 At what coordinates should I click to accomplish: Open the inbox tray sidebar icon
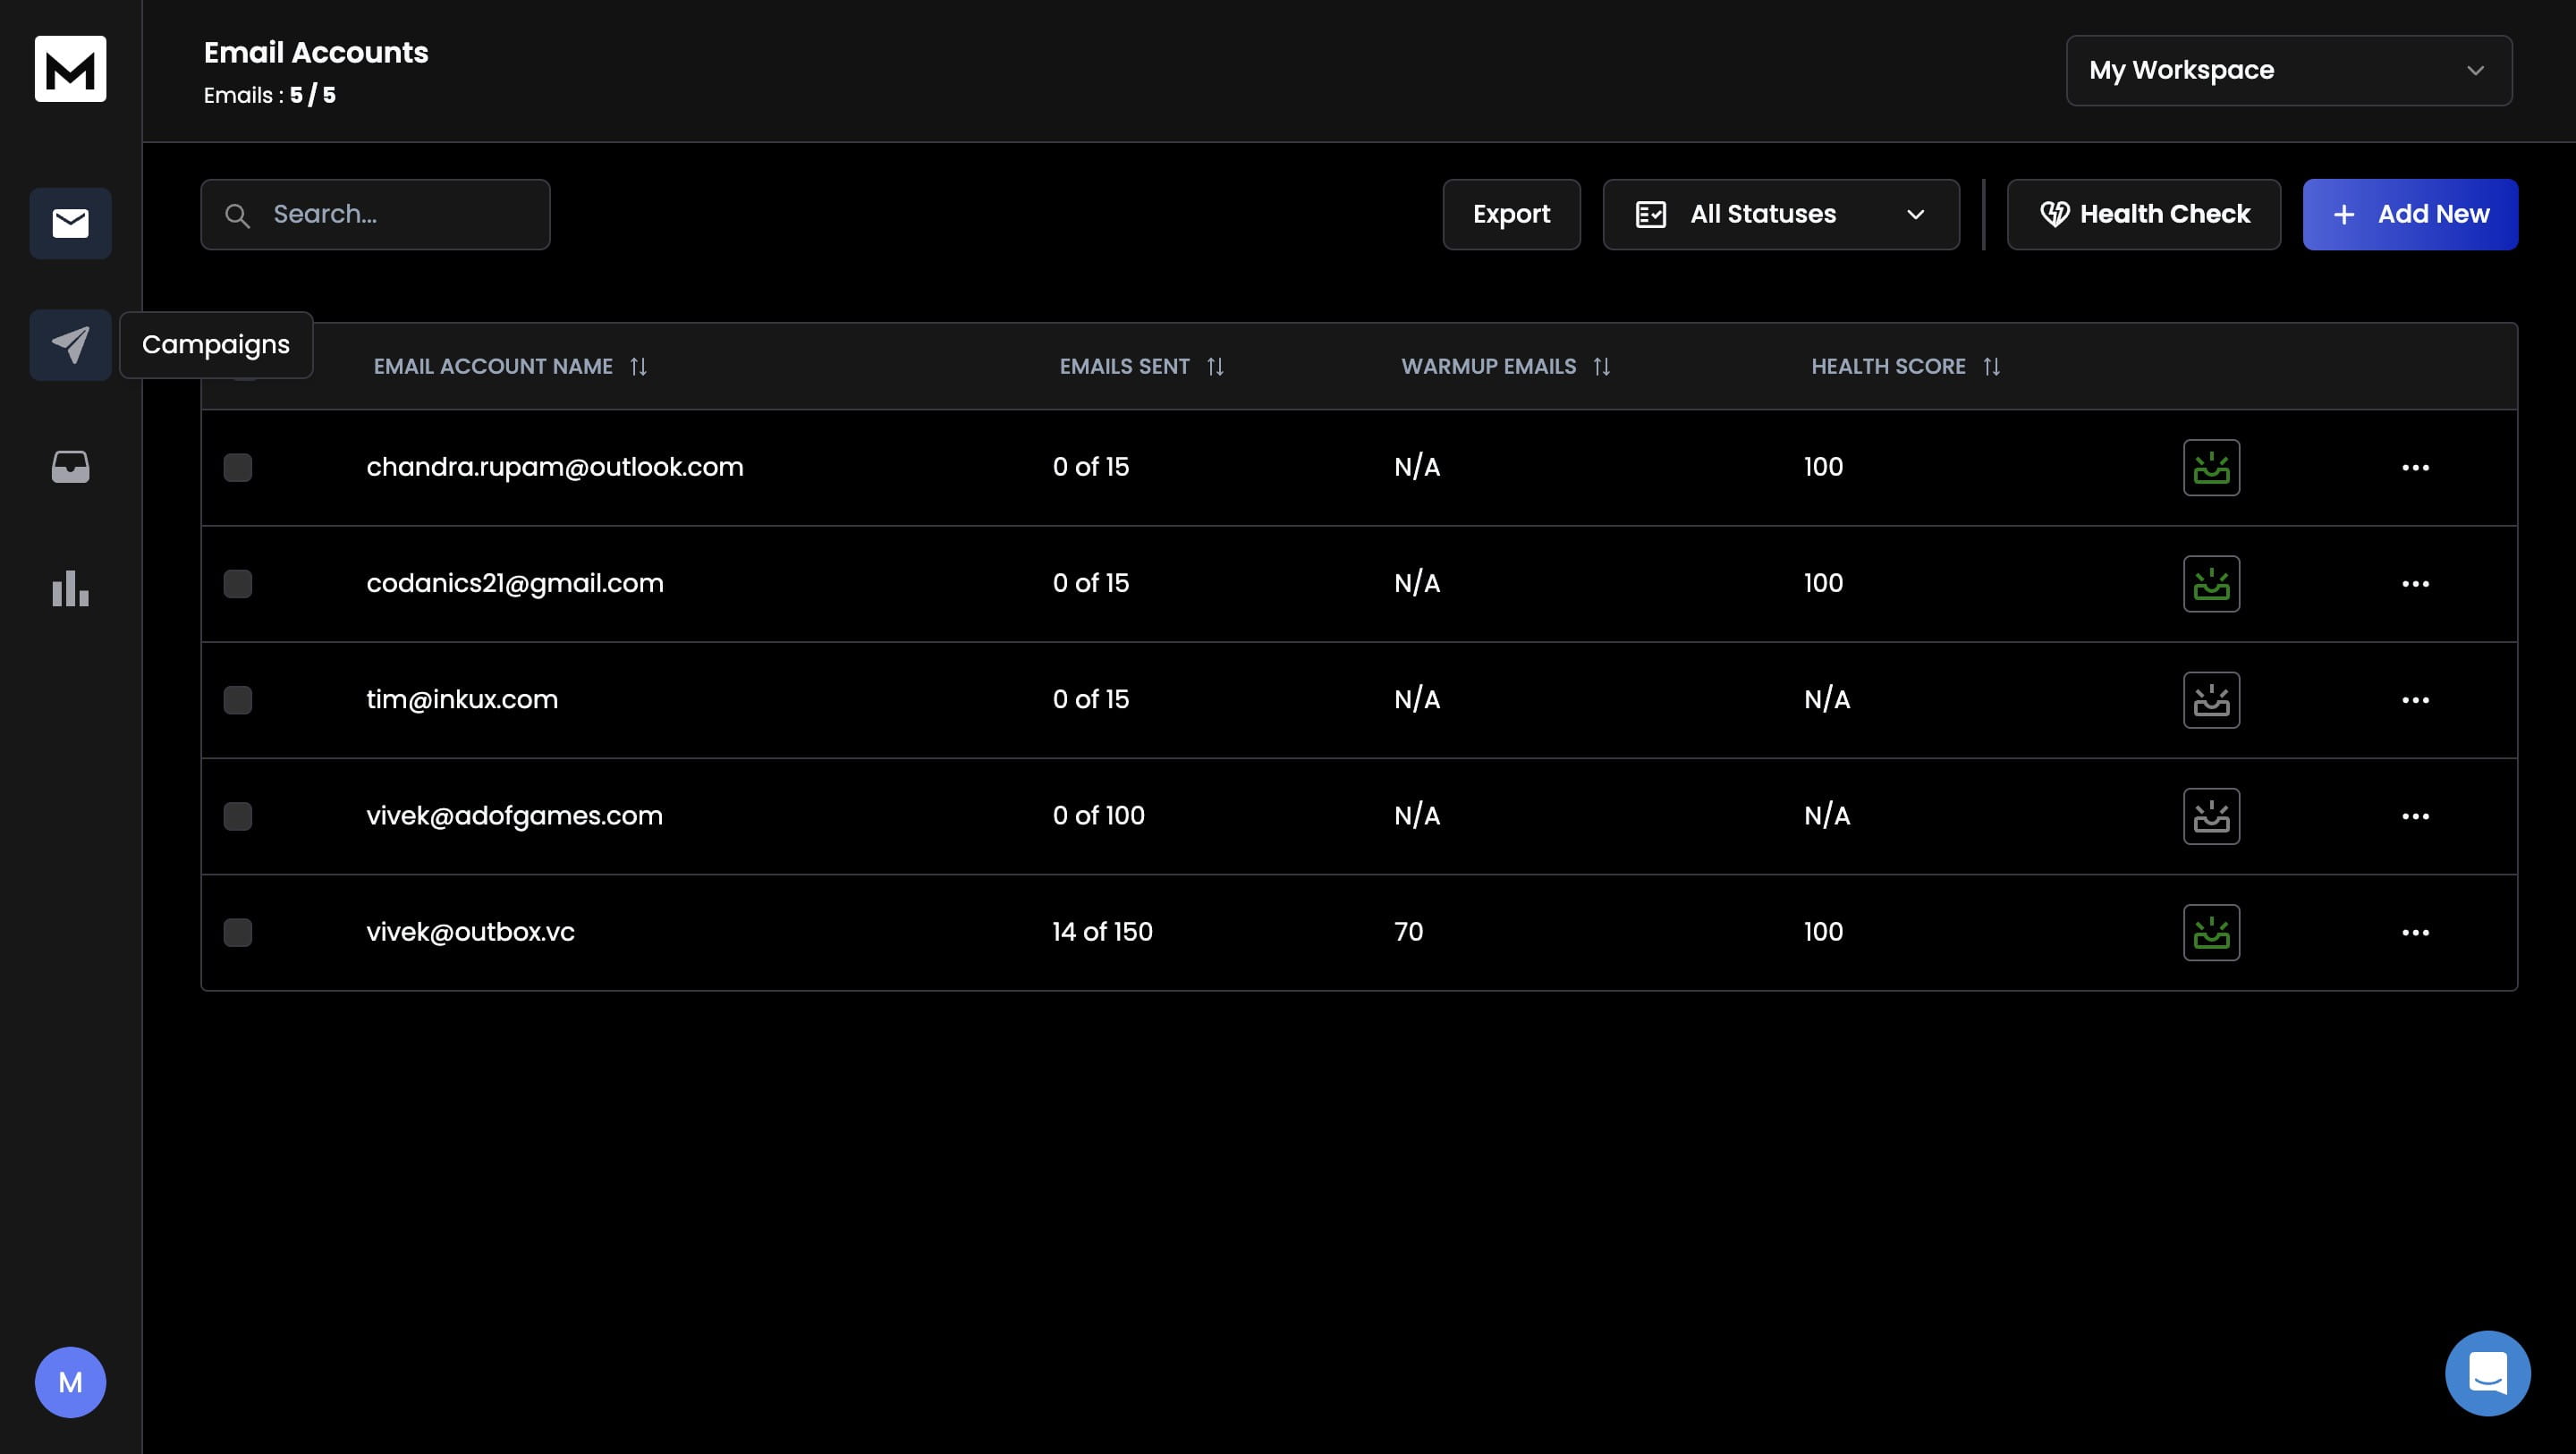(70, 467)
